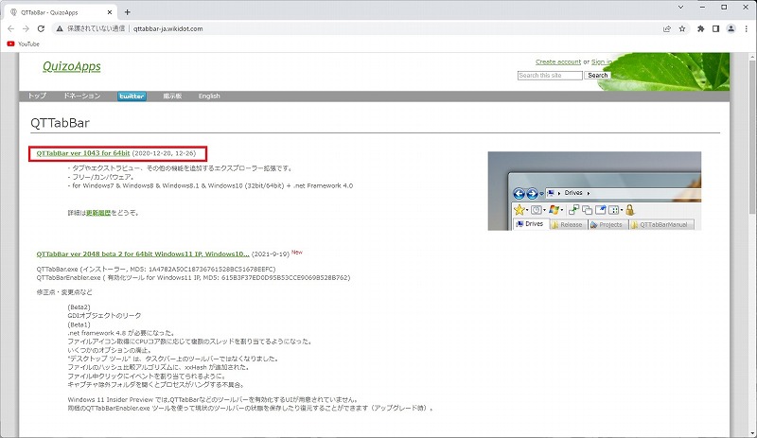Image resolution: width=757 pixels, height=438 pixels.
Task: Click the QTTabBarEnabler.exe MD5 text line
Action: (x=193, y=278)
